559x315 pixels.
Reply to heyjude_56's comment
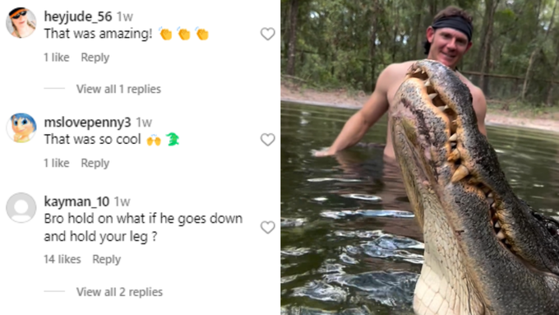tap(95, 58)
